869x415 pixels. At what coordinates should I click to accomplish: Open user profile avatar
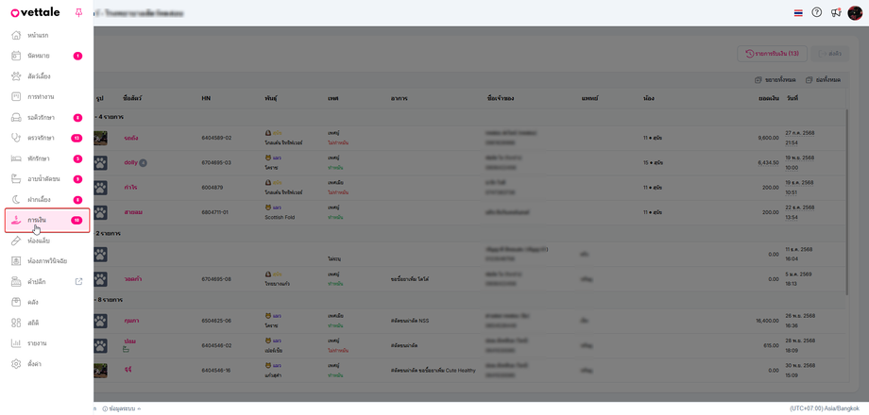click(x=855, y=12)
